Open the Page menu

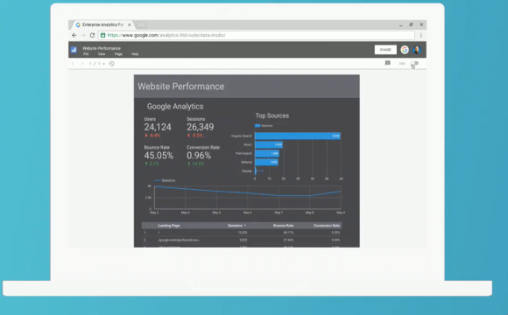[118, 54]
